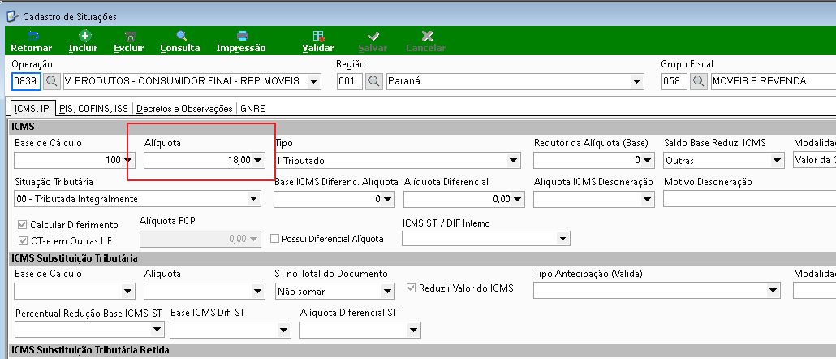Toggle Calcular Diferimento checkbox

(23, 224)
